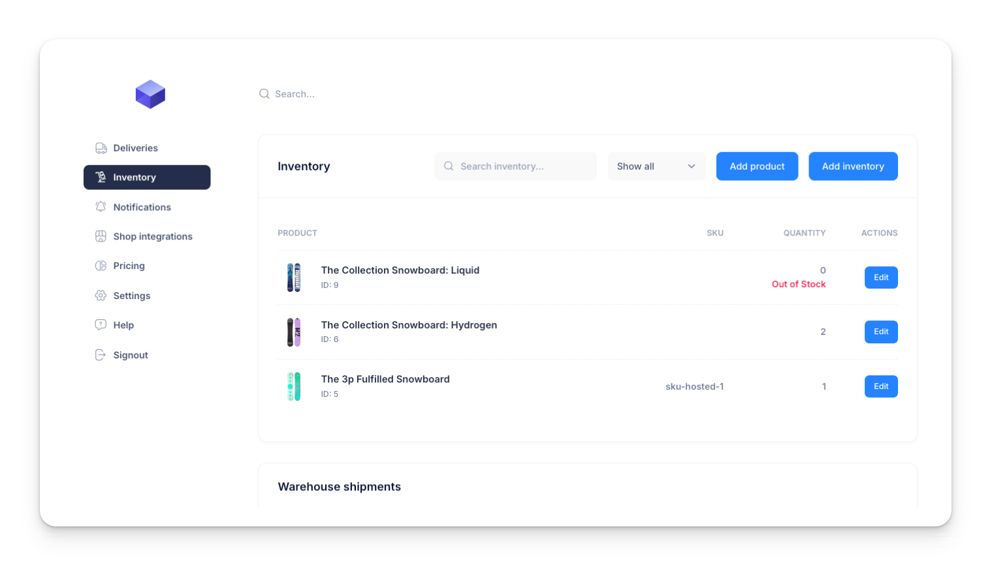This screenshot has width=992, height=566.
Task: Focus the Search inventory field
Action: tap(516, 166)
